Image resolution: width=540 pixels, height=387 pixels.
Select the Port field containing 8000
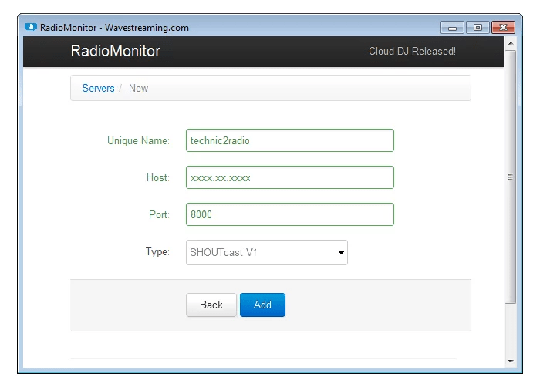(289, 214)
